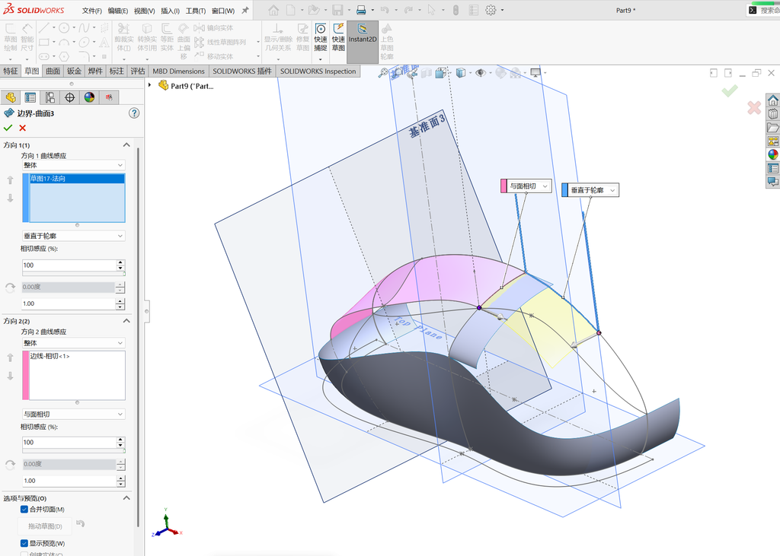780x556 pixels.
Task: Collapse the 选项与预览(O) section
Action: click(126, 498)
